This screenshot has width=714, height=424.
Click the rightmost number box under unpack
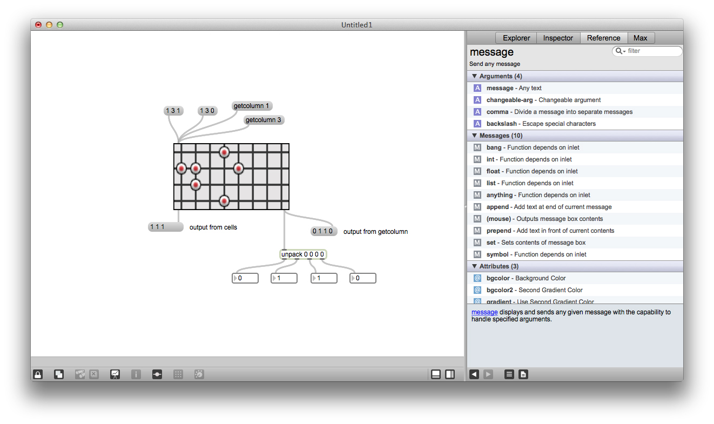(x=363, y=278)
